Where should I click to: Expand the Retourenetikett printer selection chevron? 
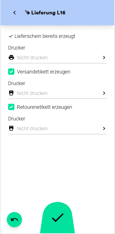104,128
